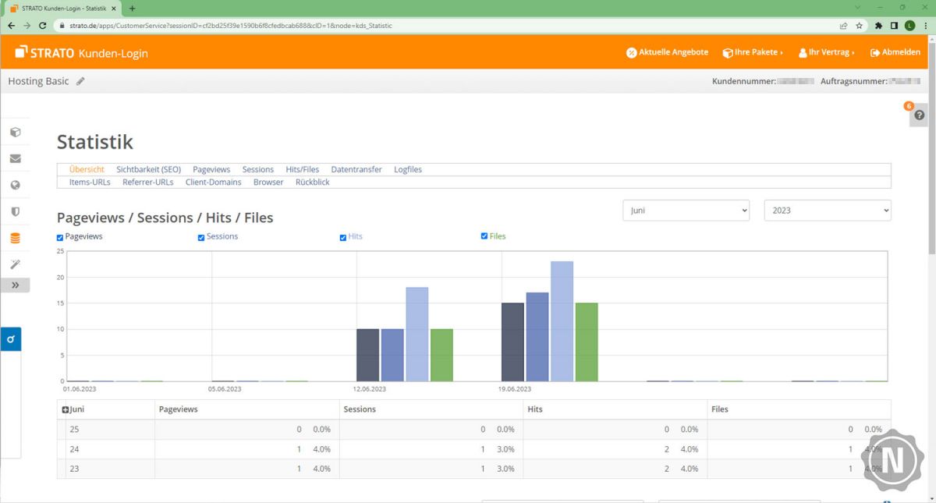Screen dimensions: 936x503
Task: Click the Hosting Basic package name
Action: click(x=38, y=81)
